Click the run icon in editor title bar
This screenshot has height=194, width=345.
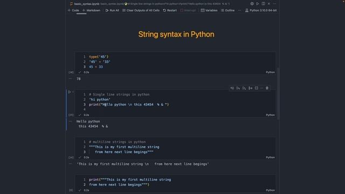[x=258, y=4]
